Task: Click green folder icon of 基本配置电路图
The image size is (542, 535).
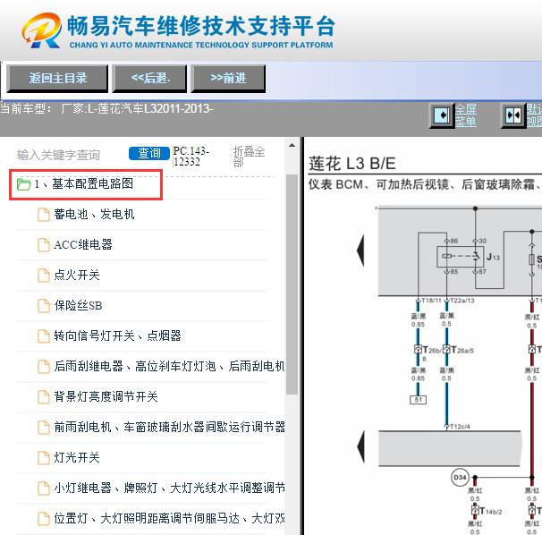Action: (x=24, y=184)
